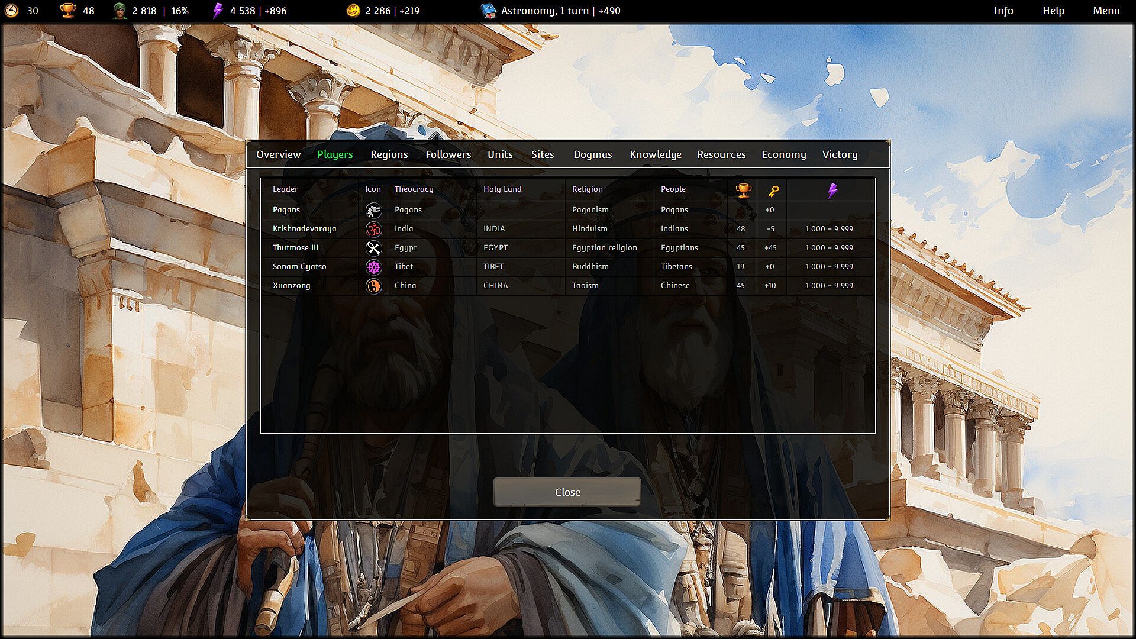Open the Victory tab
The width and height of the screenshot is (1136, 639).
click(x=839, y=154)
